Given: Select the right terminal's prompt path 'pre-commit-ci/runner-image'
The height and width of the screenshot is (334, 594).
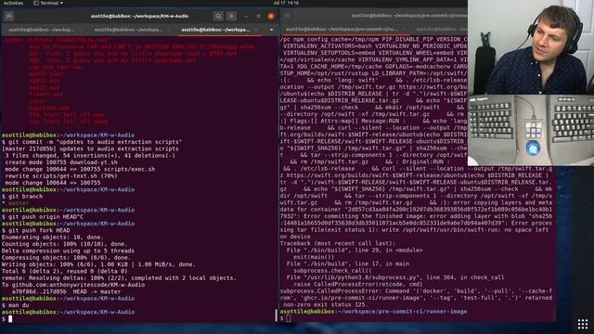Looking at the screenshot, I should coord(423,312).
